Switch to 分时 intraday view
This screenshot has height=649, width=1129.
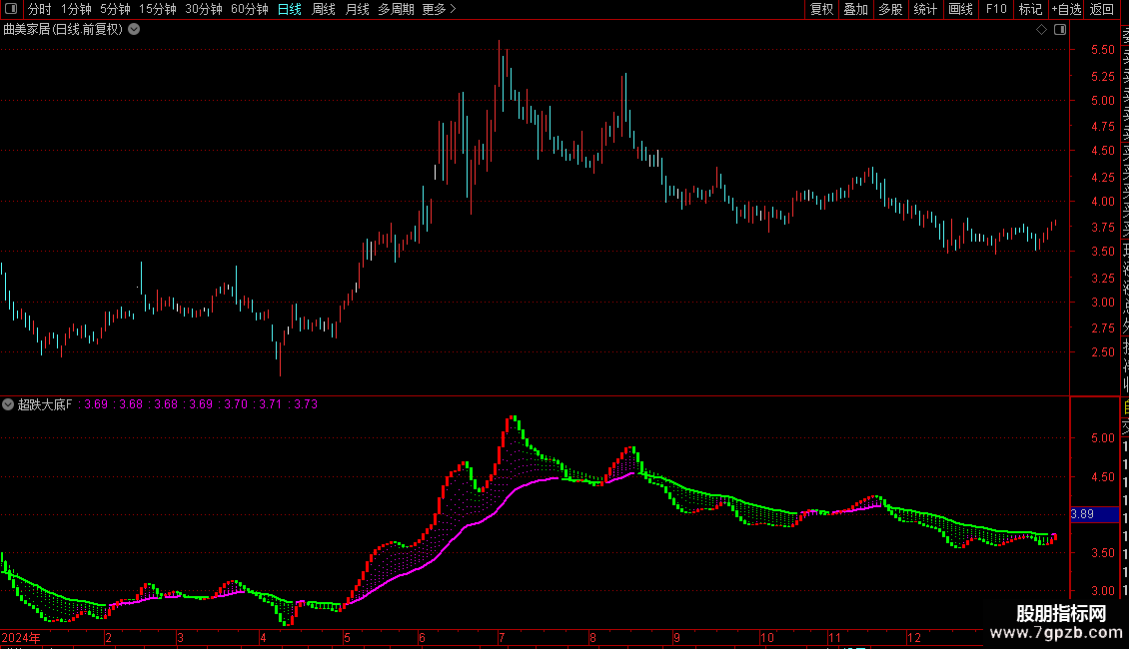pyautogui.click(x=40, y=9)
